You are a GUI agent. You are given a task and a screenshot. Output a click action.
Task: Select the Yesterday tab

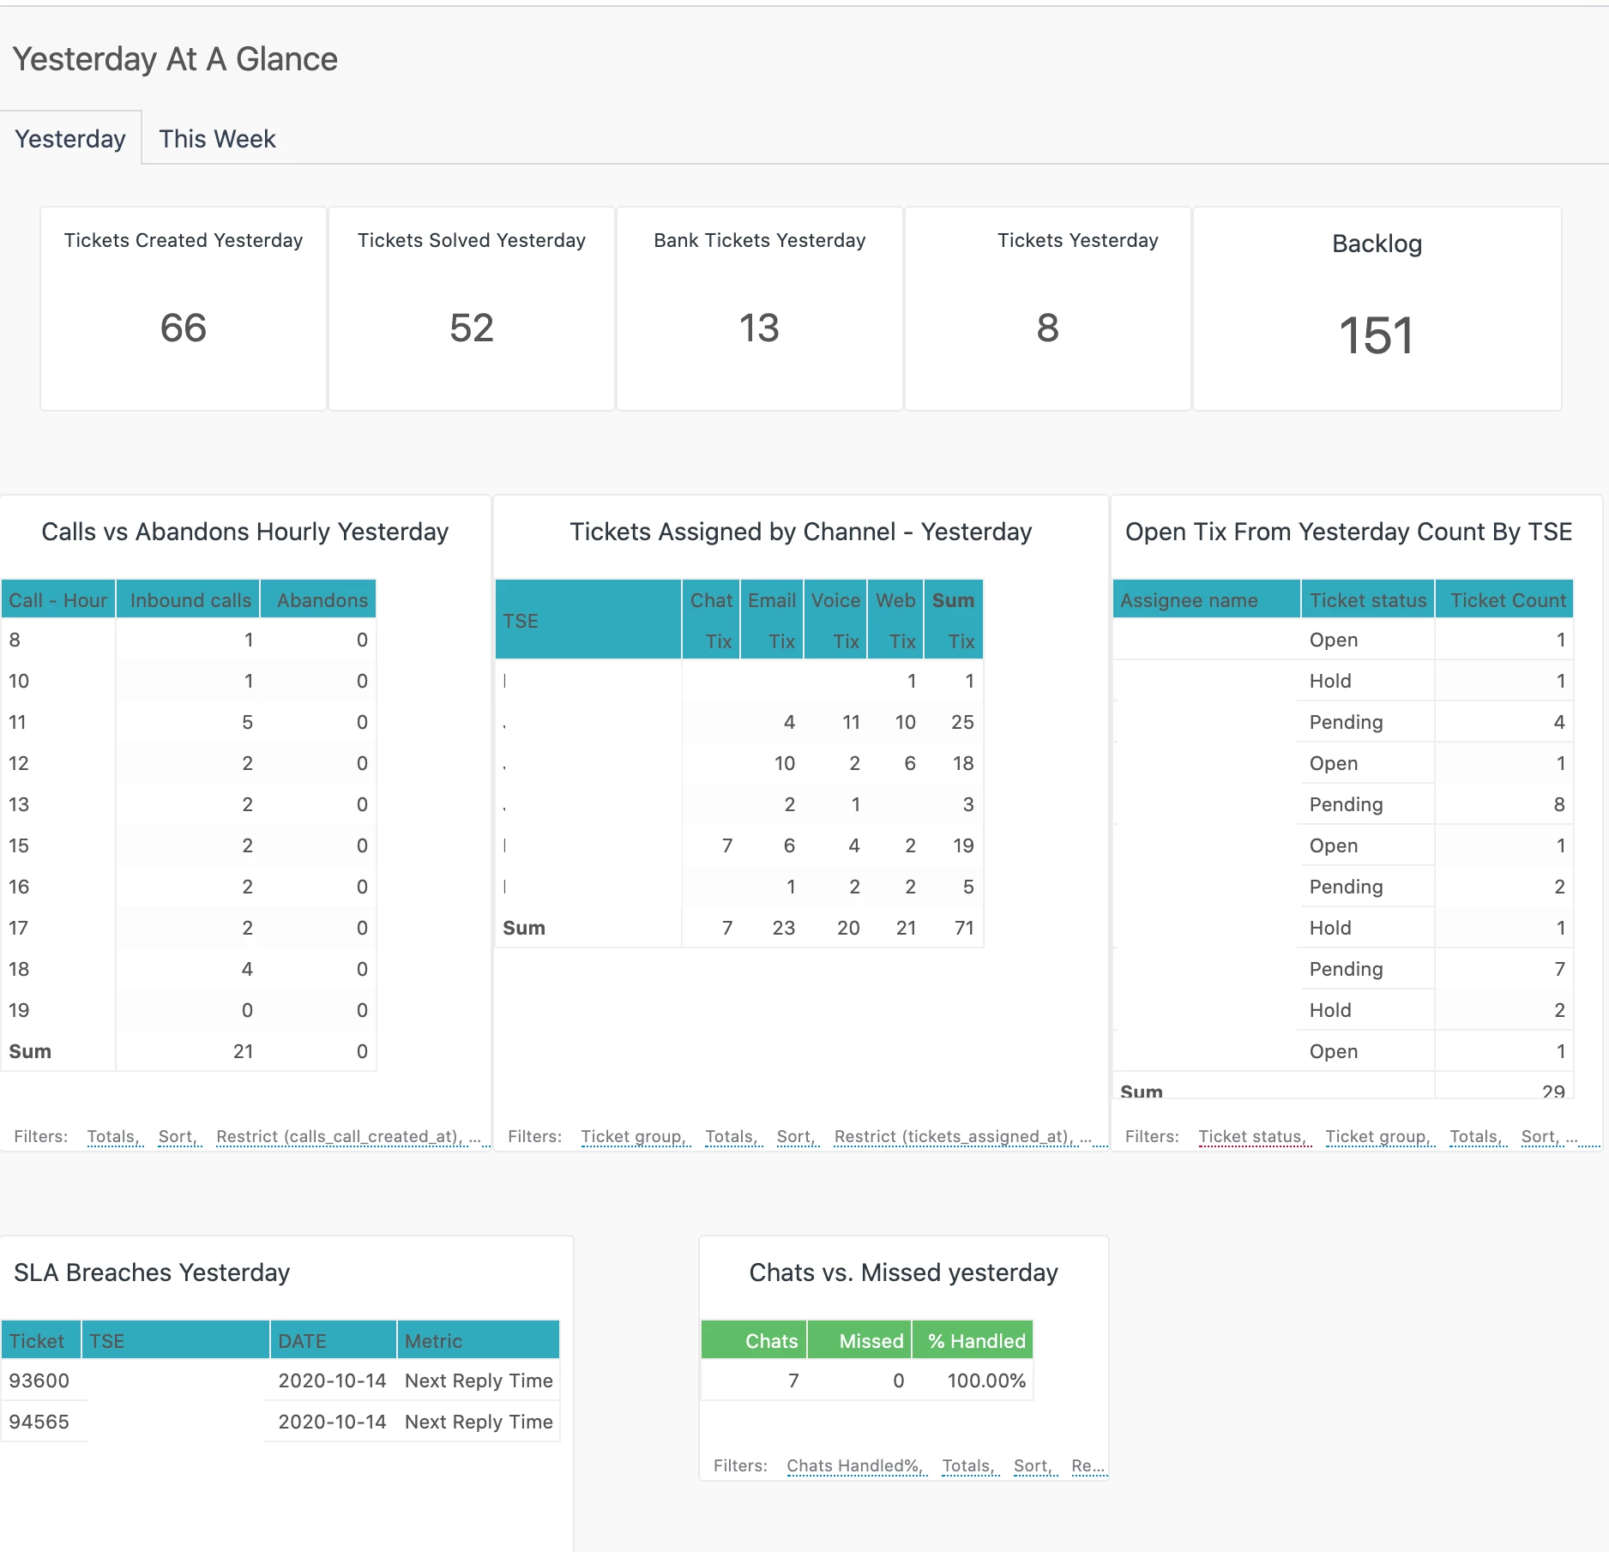(70, 138)
